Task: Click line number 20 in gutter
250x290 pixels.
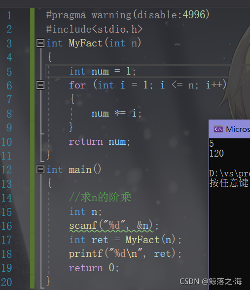Action: click(x=7, y=282)
